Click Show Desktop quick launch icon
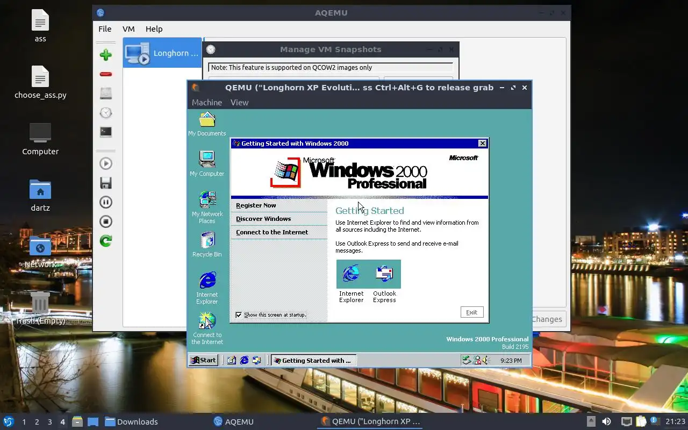 [232, 360]
